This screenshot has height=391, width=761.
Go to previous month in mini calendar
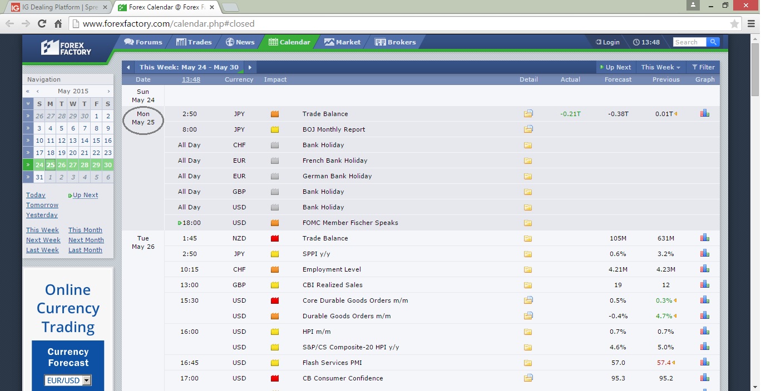tap(37, 91)
